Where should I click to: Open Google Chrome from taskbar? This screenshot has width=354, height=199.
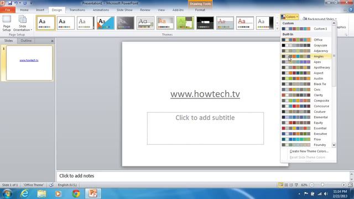click(x=76, y=193)
